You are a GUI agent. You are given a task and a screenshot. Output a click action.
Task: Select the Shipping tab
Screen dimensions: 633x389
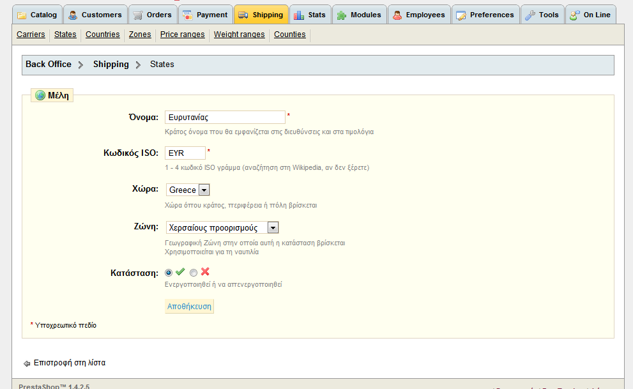(x=261, y=15)
